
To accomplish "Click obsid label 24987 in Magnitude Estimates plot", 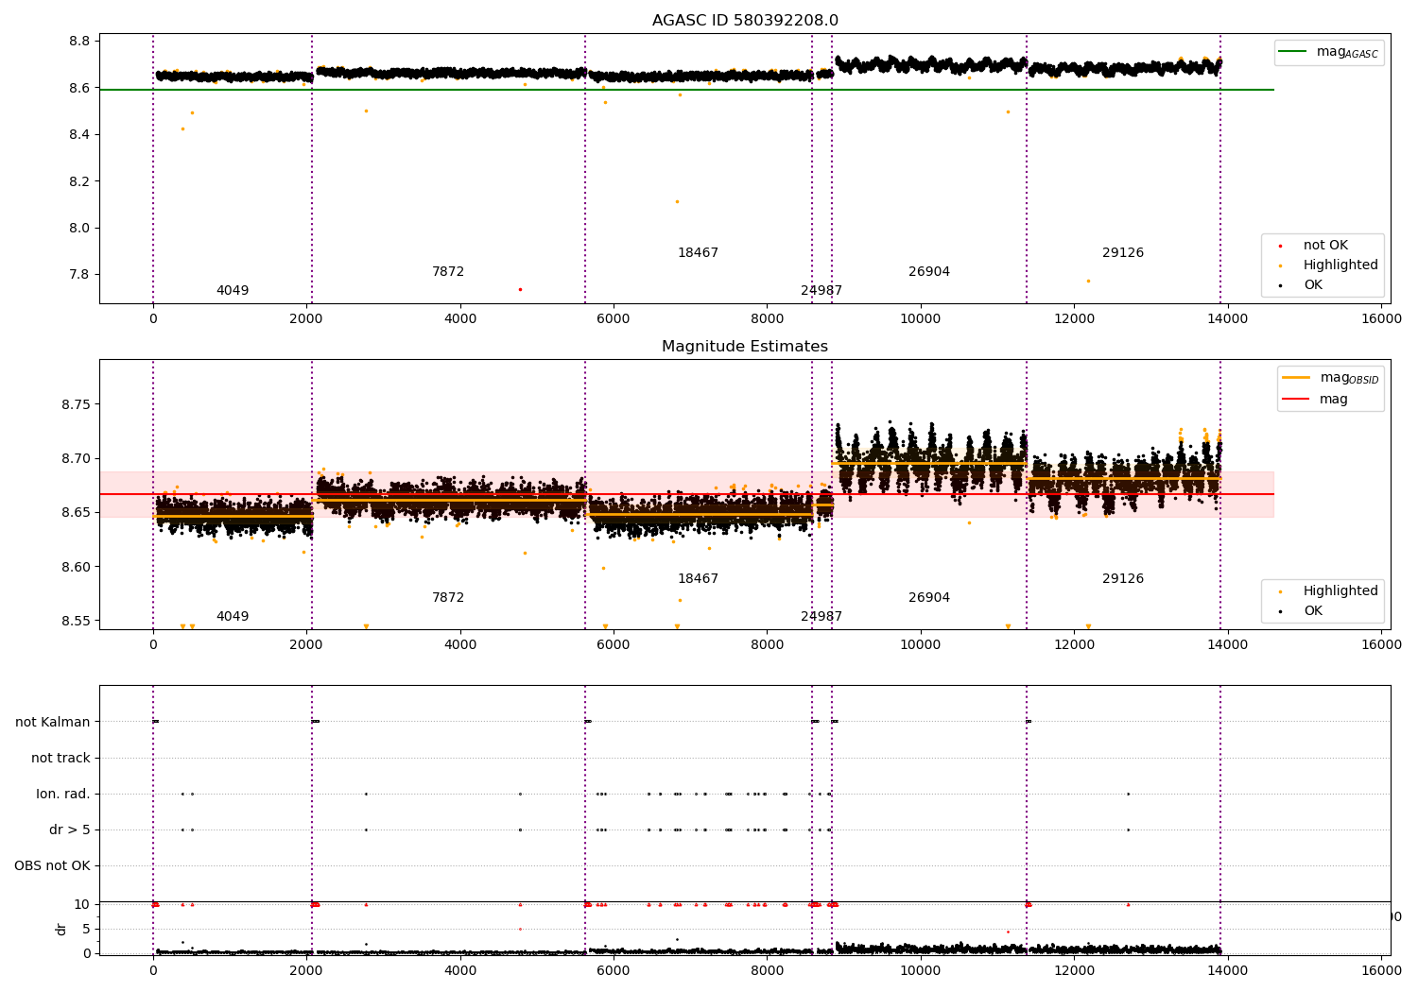I will (821, 617).
